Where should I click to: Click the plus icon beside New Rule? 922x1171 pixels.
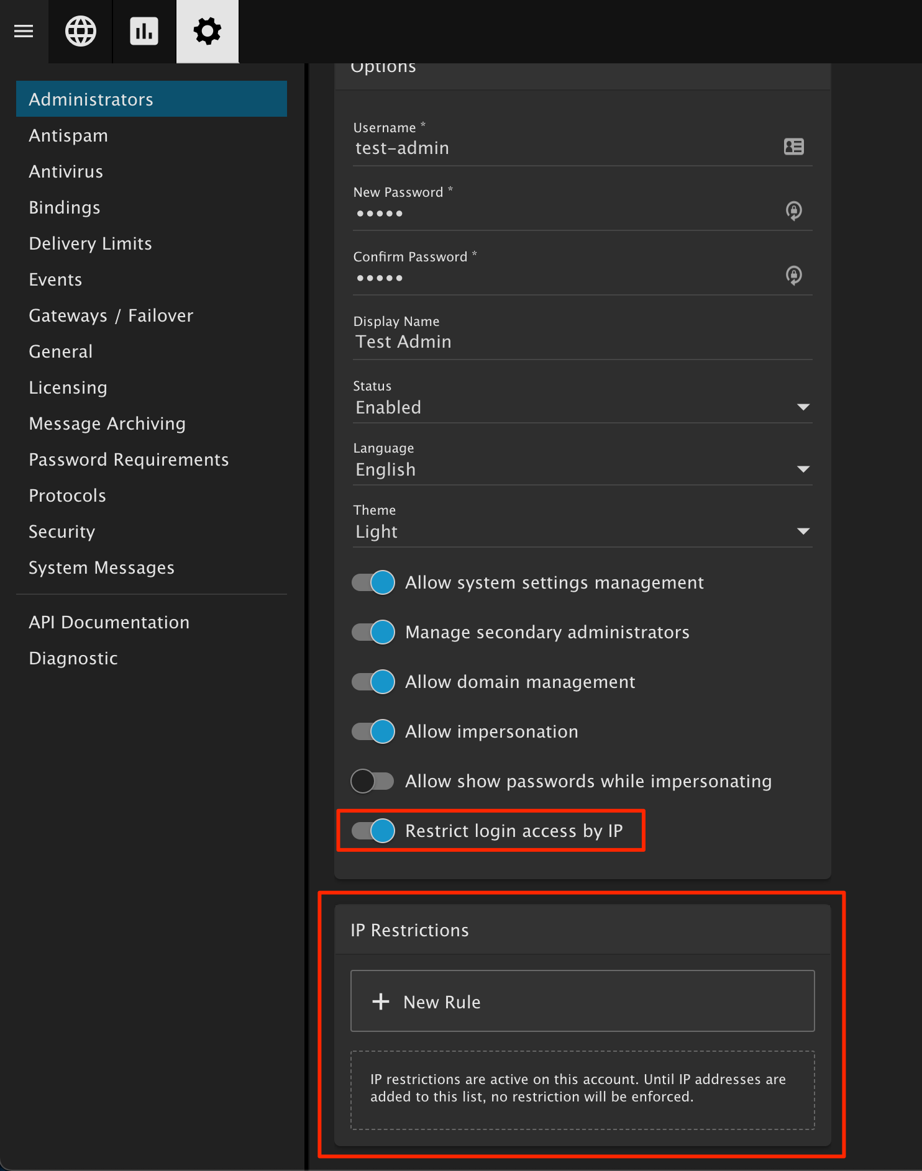click(x=380, y=1001)
